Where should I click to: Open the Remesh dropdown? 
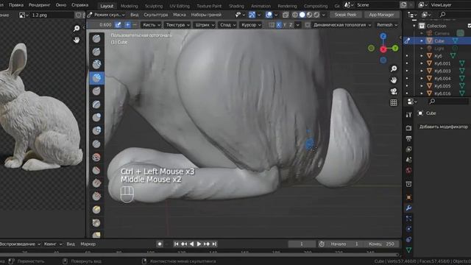[387, 25]
